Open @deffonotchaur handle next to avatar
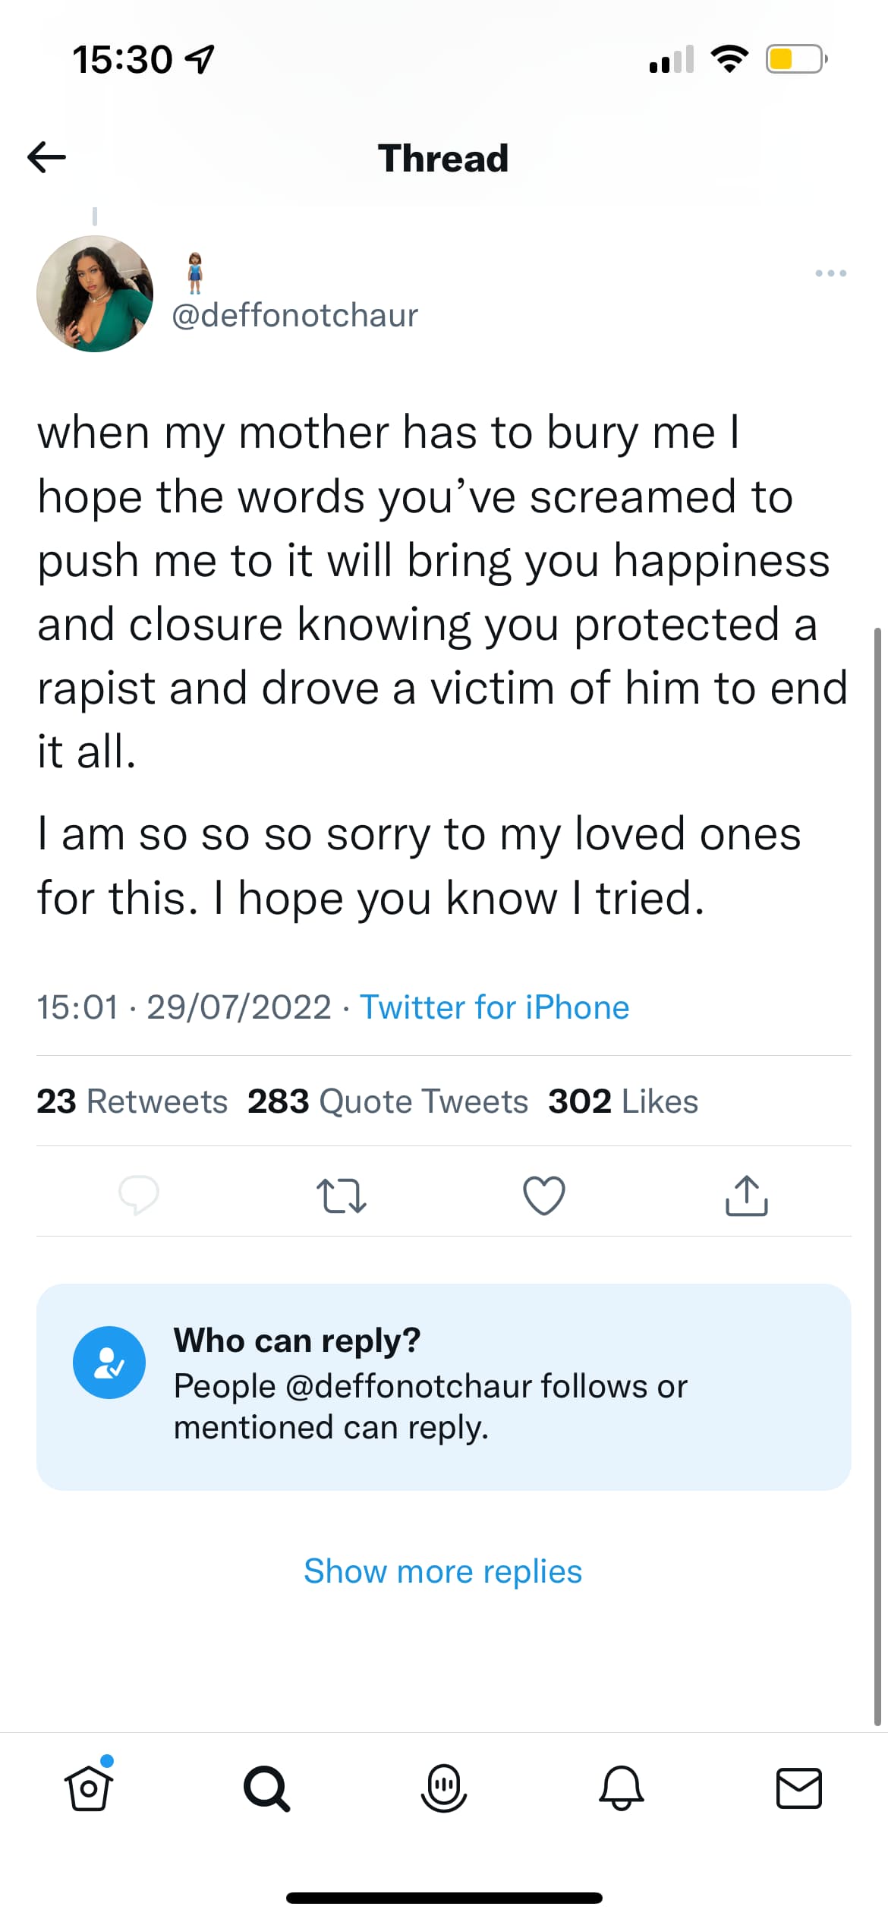The width and height of the screenshot is (888, 1922). point(294,315)
